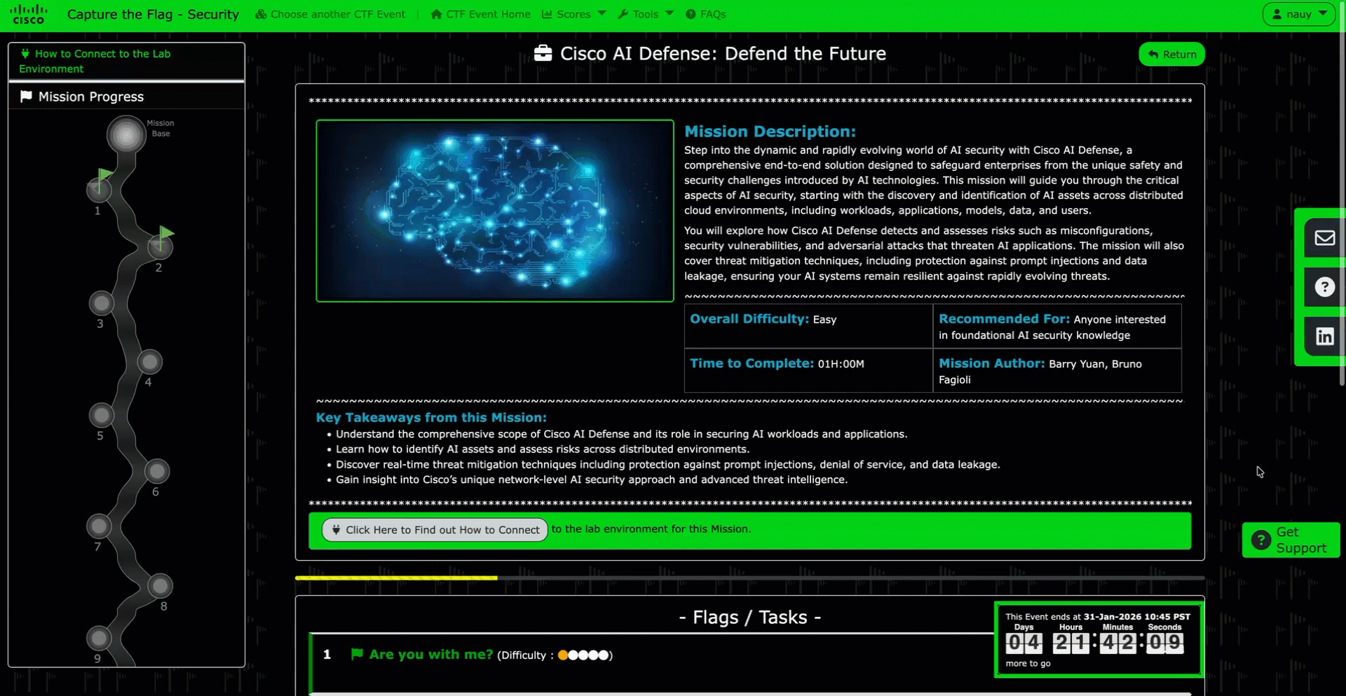The width and height of the screenshot is (1346, 696).
Task: Click the question mark icon on Get Support
Action: (x=1260, y=540)
